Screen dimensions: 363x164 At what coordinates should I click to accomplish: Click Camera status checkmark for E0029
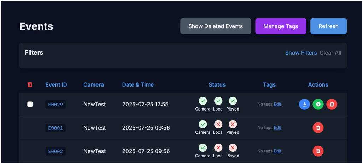pos(203,101)
